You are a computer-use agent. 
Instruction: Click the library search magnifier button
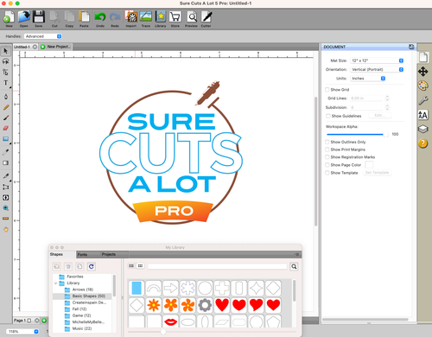[294, 266]
